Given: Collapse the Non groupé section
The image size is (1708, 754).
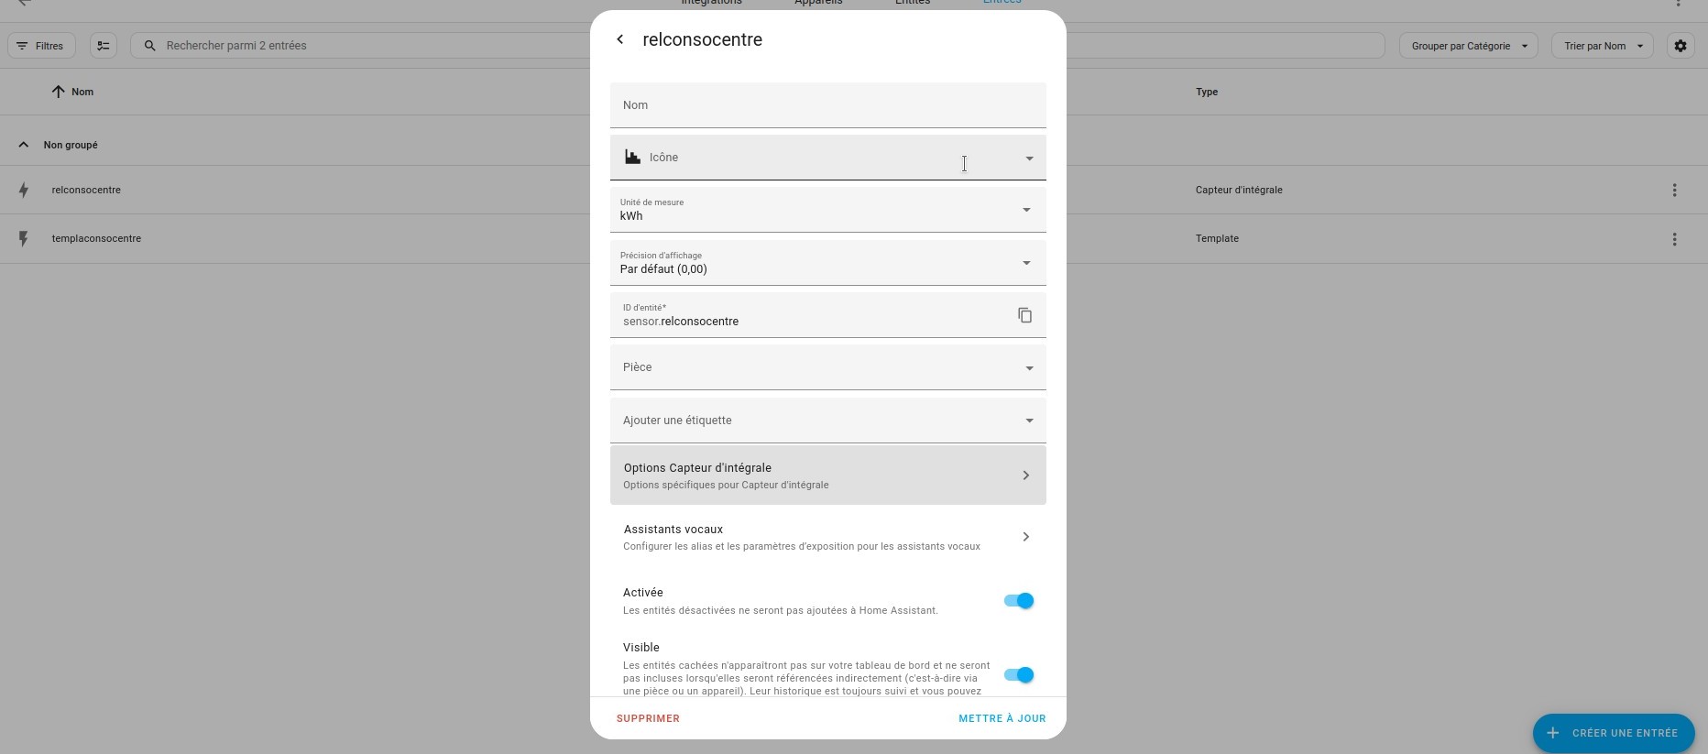Looking at the screenshot, I should pyautogui.click(x=24, y=145).
